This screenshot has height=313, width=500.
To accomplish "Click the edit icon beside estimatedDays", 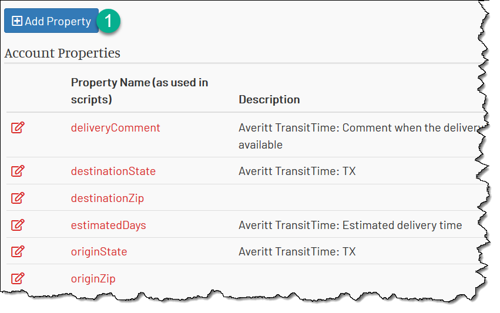I will click(18, 225).
